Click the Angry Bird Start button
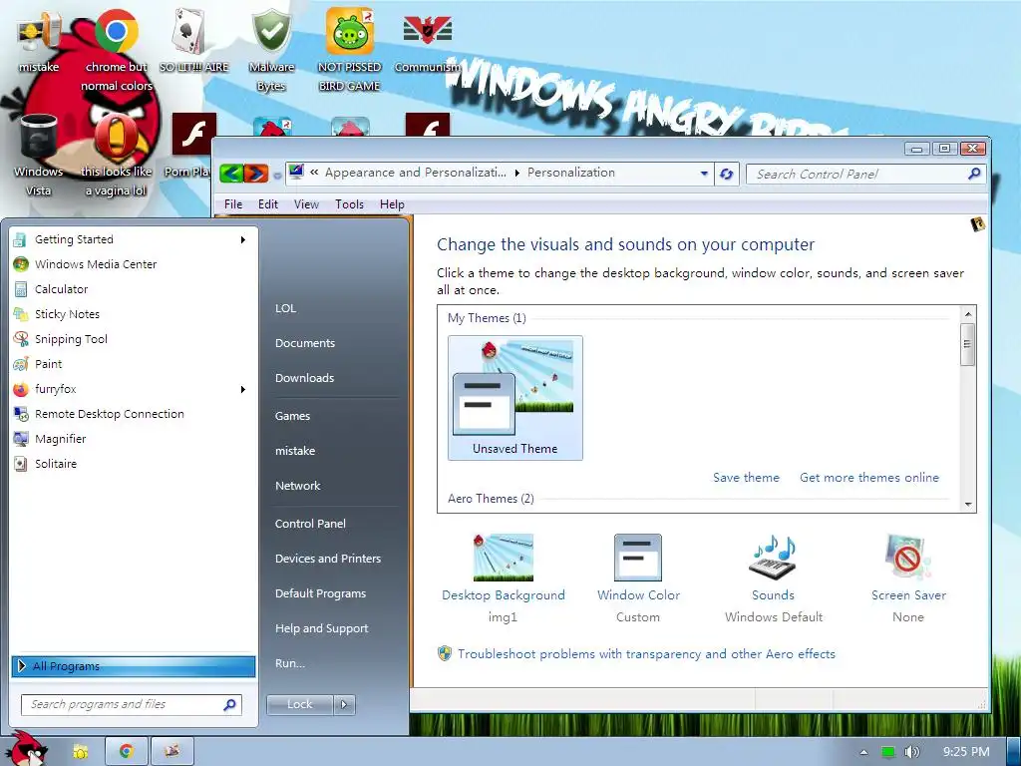This screenshot has width=1021, height=766. click(x=27, y=748)
